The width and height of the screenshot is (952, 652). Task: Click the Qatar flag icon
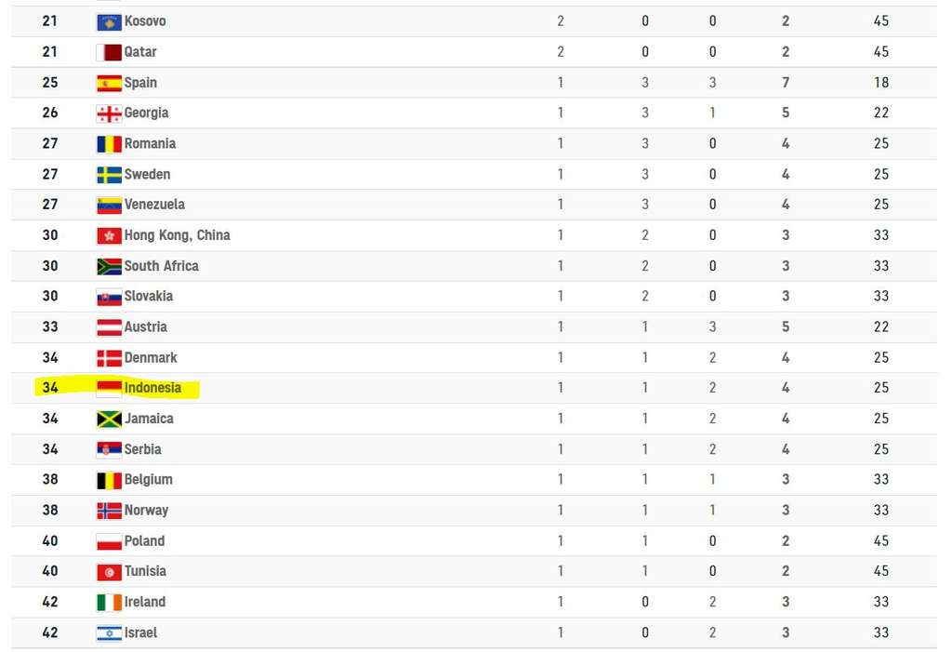(110, 53)
